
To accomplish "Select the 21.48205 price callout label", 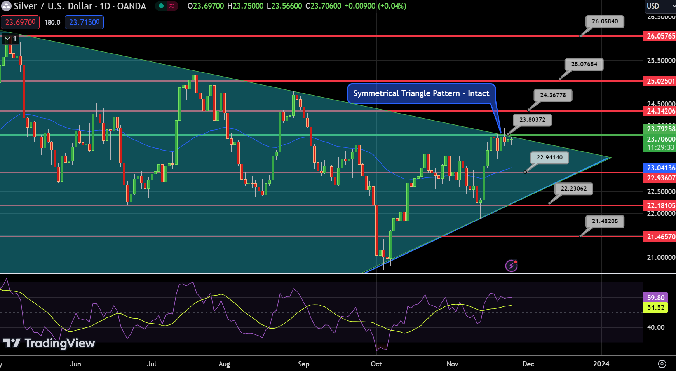I will (x=605, y=221).
